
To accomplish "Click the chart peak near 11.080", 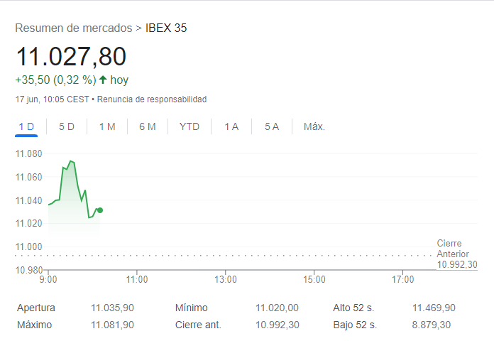I will [x=70, y=161].
